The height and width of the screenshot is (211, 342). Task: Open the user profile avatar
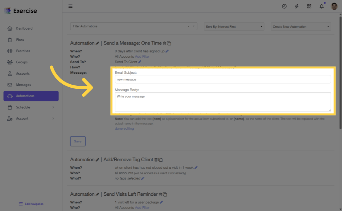point(334,6)
